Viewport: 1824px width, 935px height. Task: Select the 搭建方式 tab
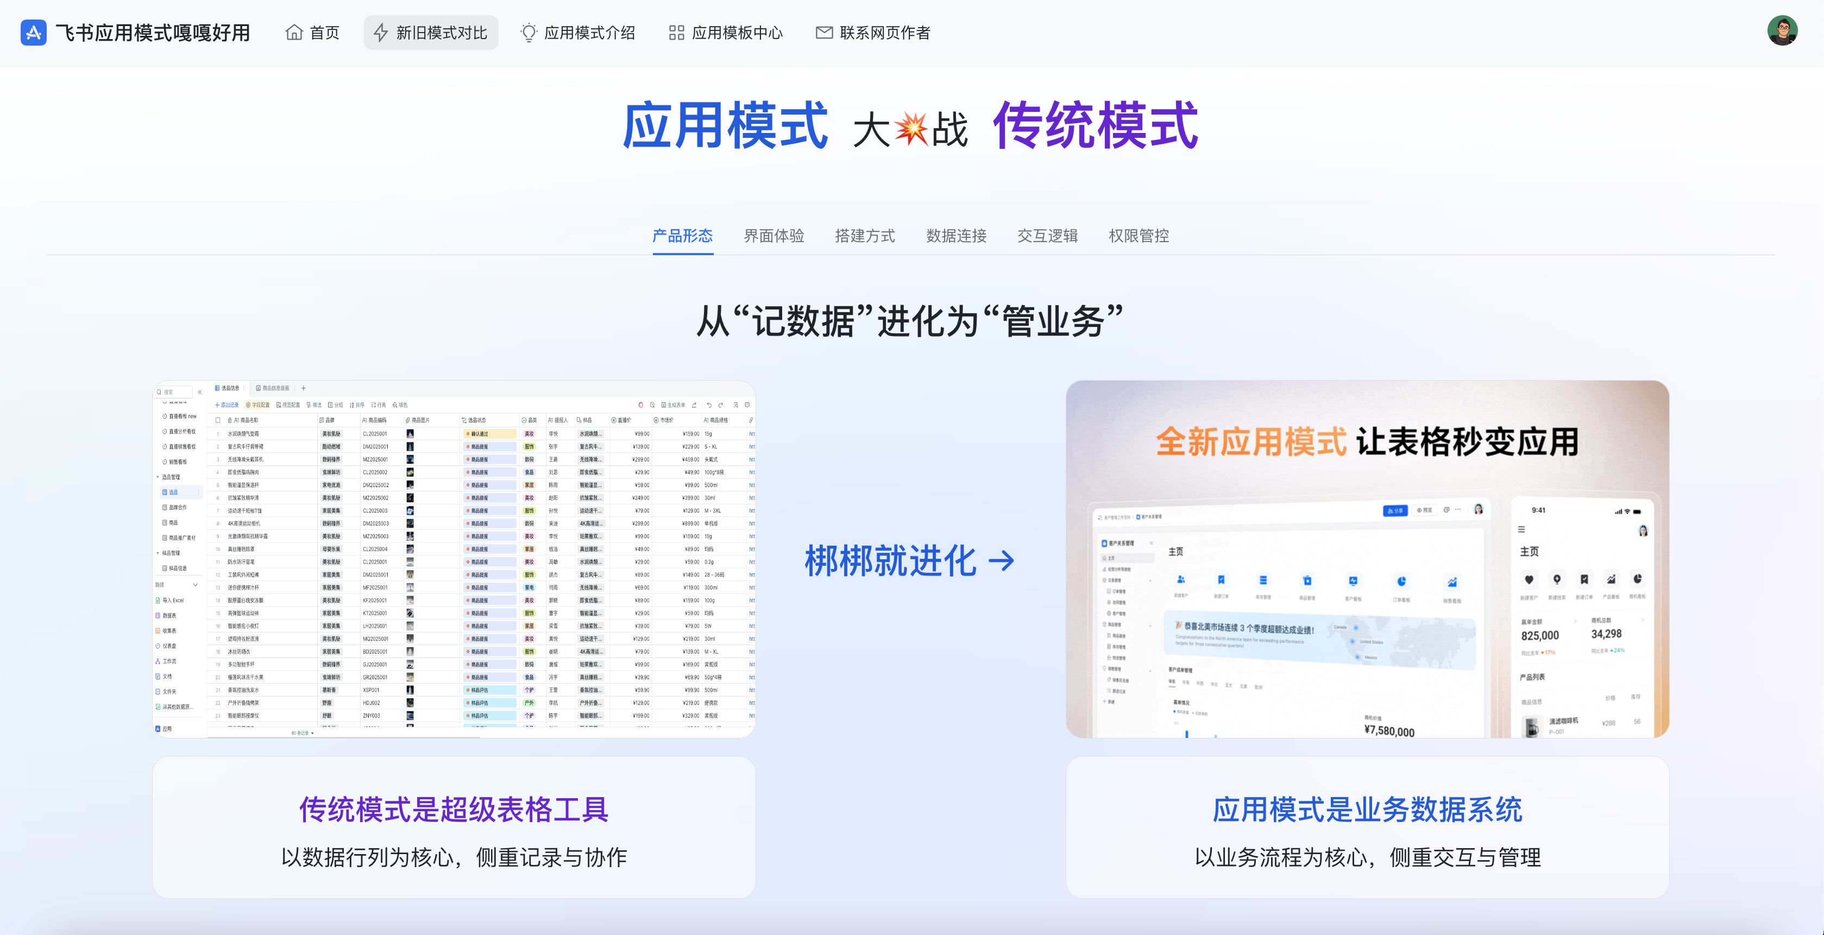(865, 236)
